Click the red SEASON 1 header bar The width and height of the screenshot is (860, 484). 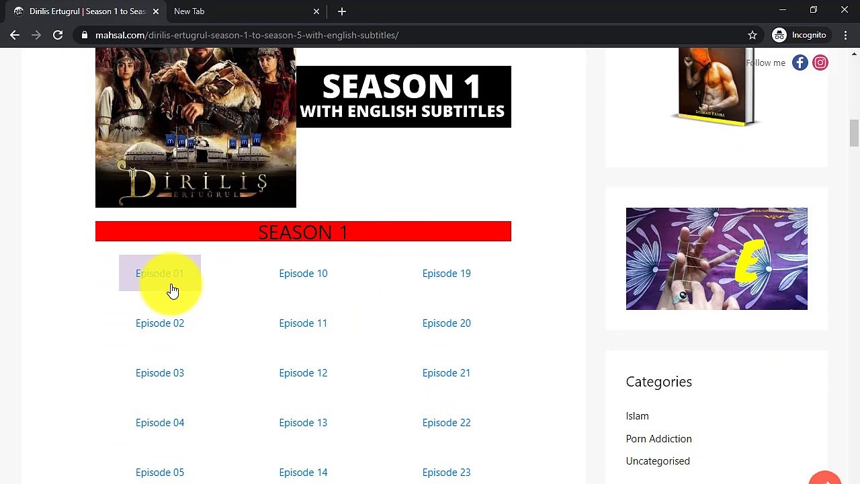coord(303,231)
